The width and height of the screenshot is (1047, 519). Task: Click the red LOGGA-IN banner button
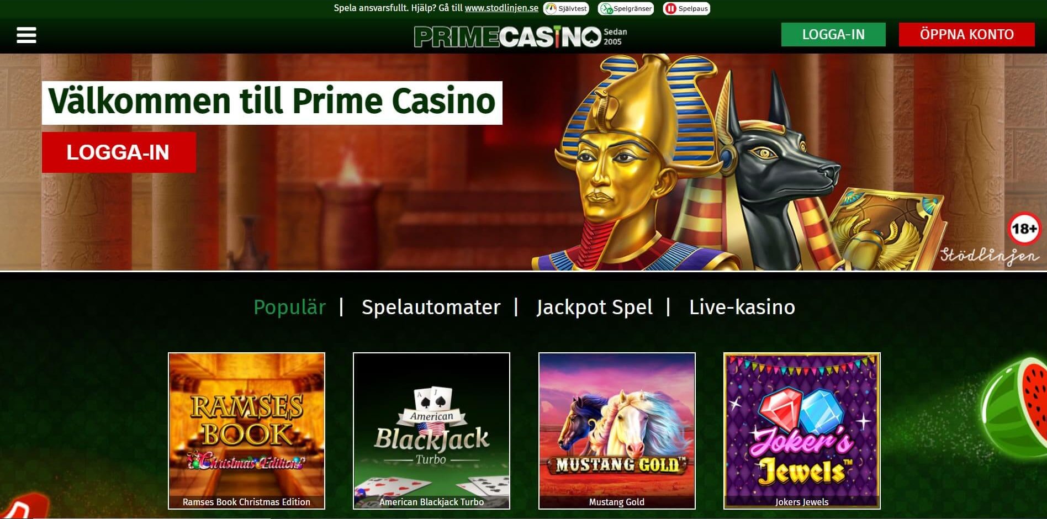coord(119,152)
